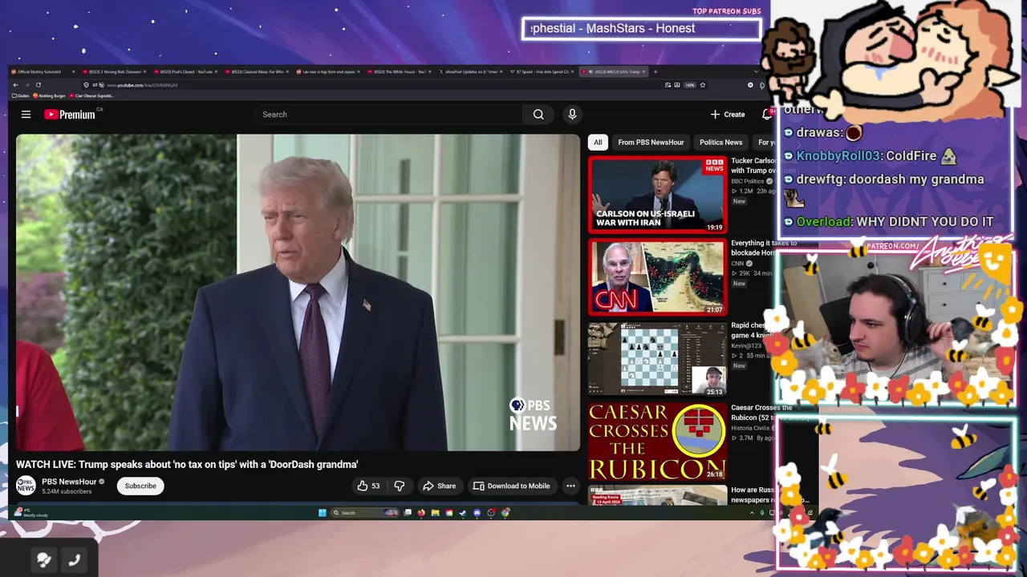
Task: Open the CNN blockade video thumbnail
Action: click(658, 276)
